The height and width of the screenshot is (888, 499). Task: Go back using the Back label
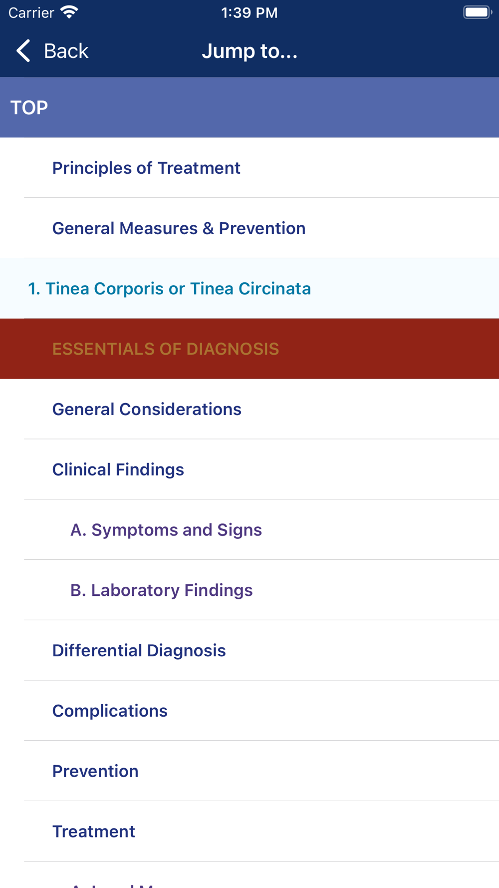[66, 51]
